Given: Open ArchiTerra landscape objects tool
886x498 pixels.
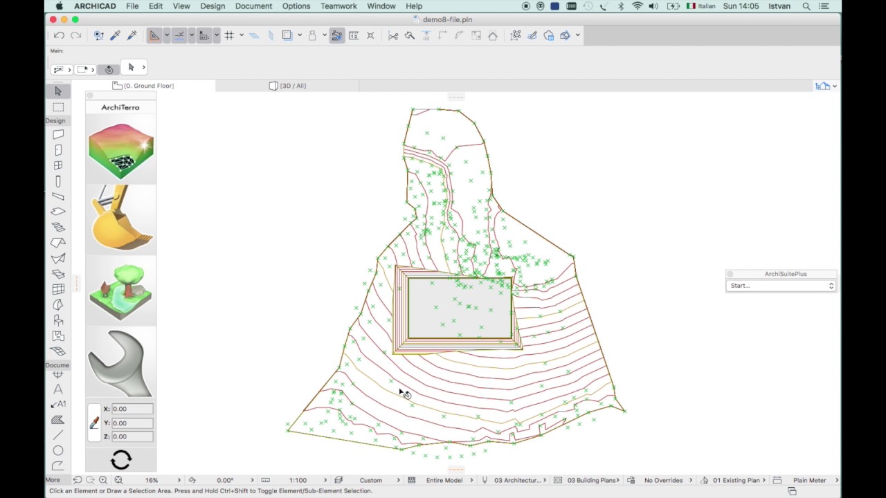Looking at the screenshot, I should (120, 290).
